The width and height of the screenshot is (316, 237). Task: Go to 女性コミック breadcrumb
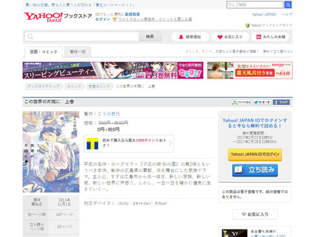click(x=99, y=86)
